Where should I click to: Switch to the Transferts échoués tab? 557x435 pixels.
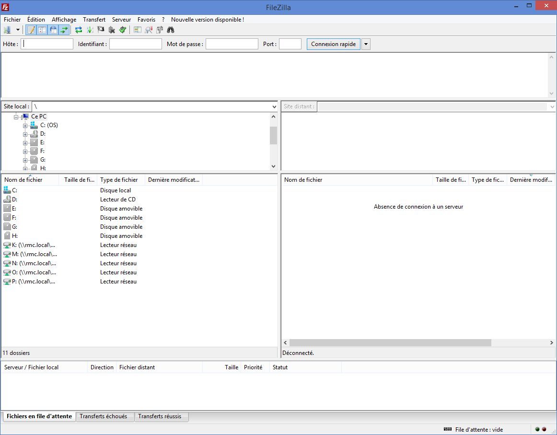click(x=104, y=416)
